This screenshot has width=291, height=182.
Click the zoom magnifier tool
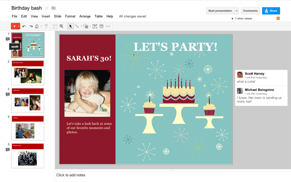(61, 26)
